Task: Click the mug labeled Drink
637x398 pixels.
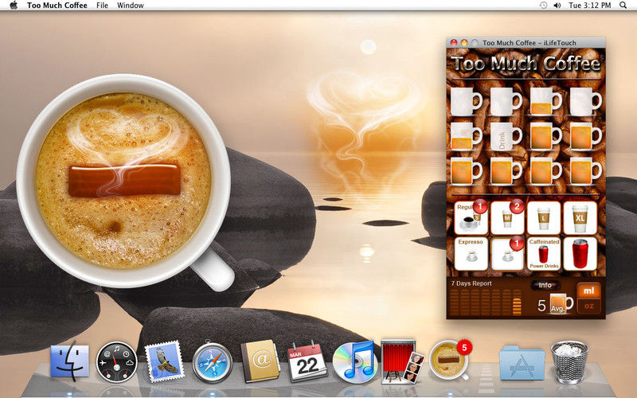Action: point(506,136)
